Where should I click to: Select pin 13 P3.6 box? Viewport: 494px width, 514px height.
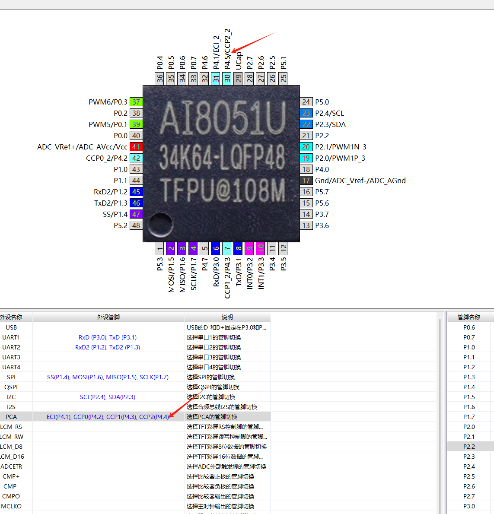click(x=306, y=225)
